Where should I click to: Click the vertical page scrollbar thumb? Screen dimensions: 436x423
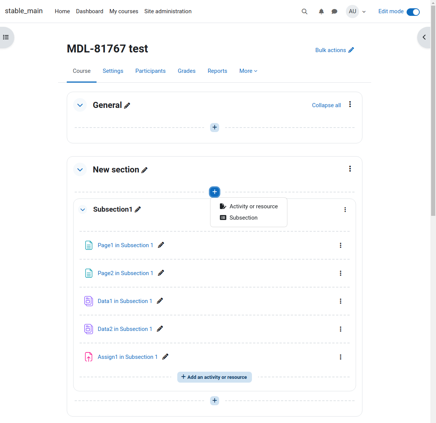pos(433,111)
